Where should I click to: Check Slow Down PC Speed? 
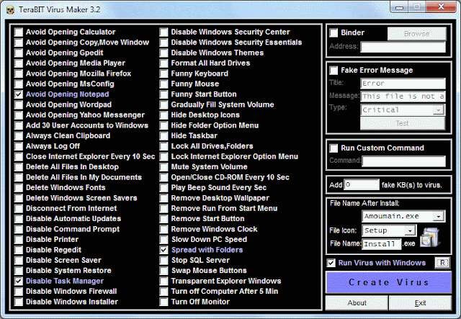[x=164, y=239]
